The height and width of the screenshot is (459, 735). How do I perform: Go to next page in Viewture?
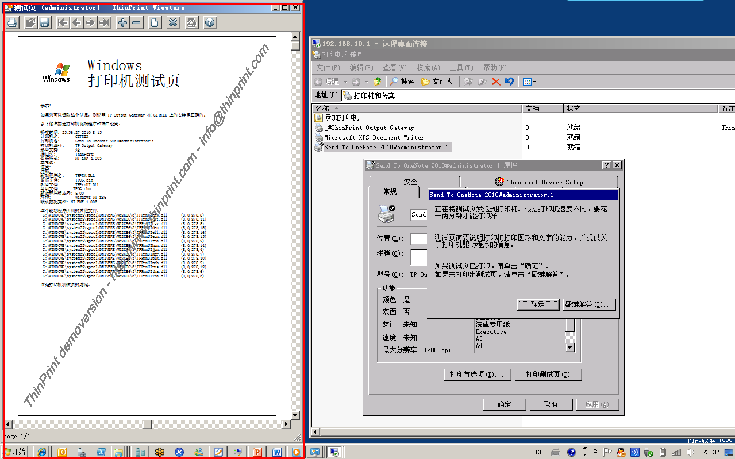[90, 22]
